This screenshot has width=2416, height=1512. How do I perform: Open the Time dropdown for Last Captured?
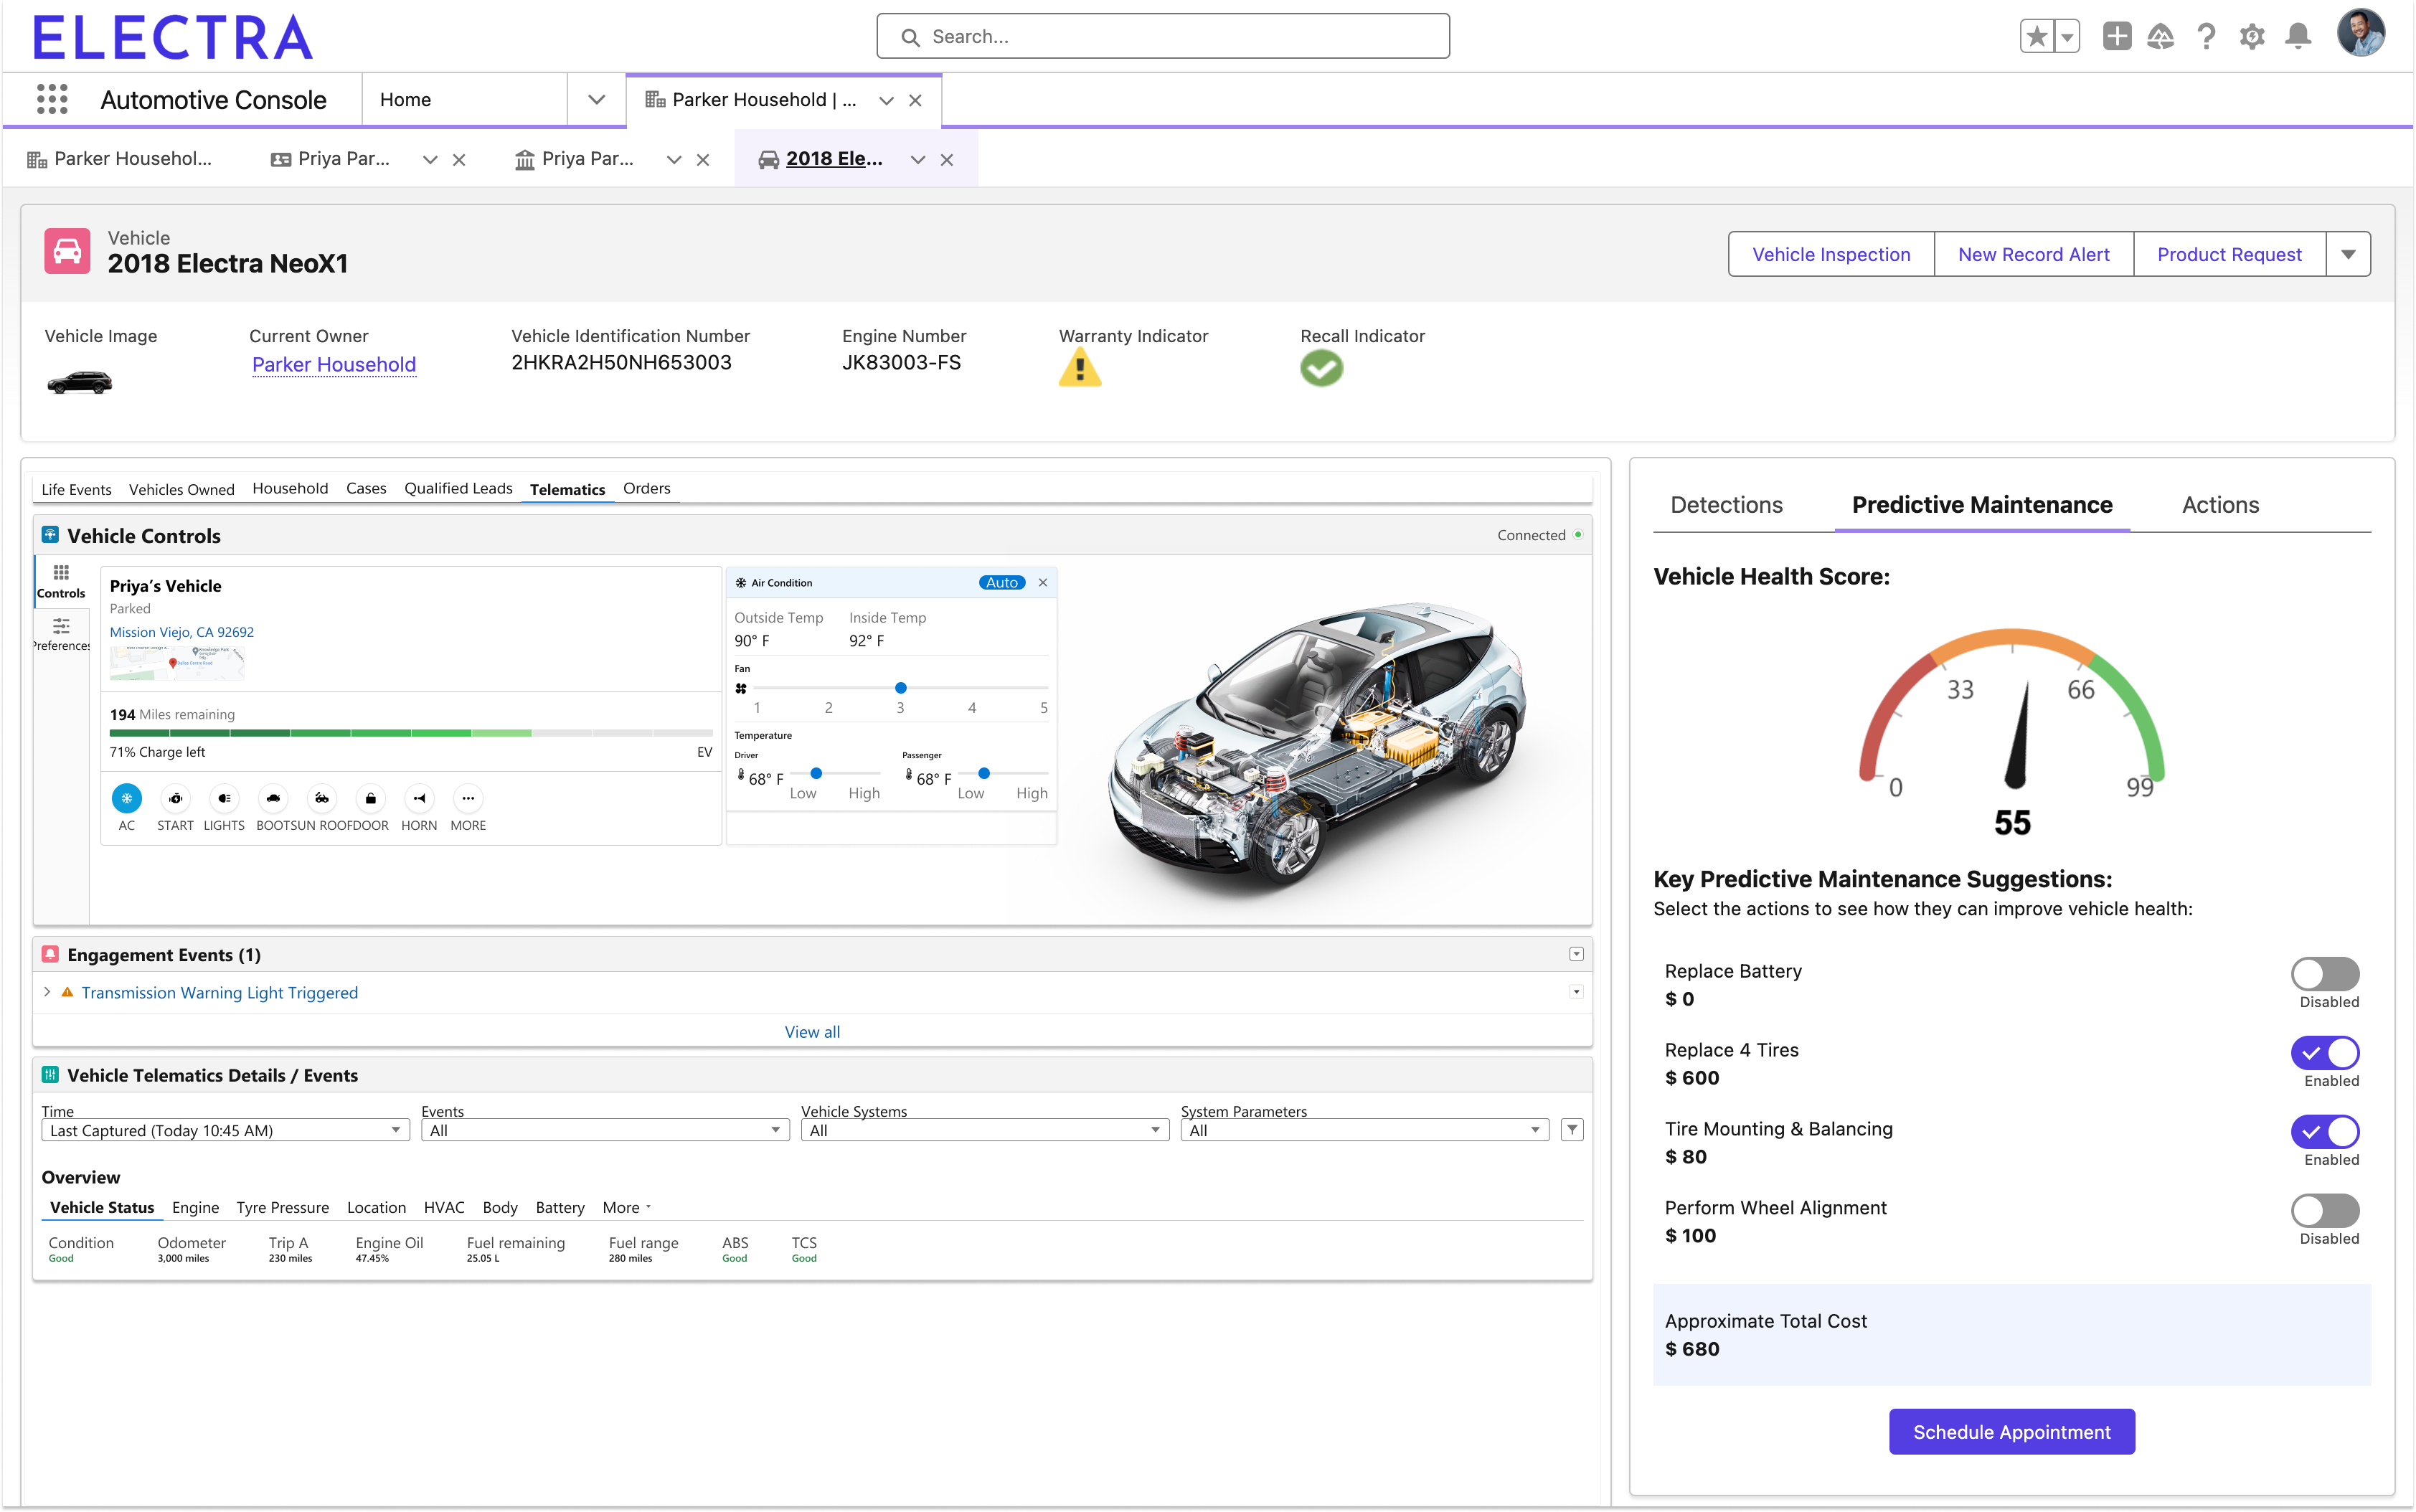click(x=225, y=1130)
